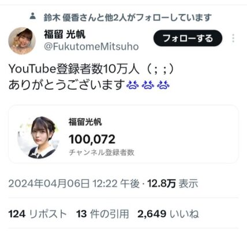
Task: Click the last crying emoji in tweet
Action: tap(163, 85)
